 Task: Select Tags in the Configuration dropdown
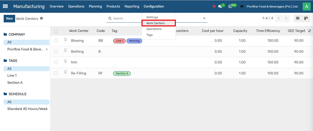[x=150, y=35]
